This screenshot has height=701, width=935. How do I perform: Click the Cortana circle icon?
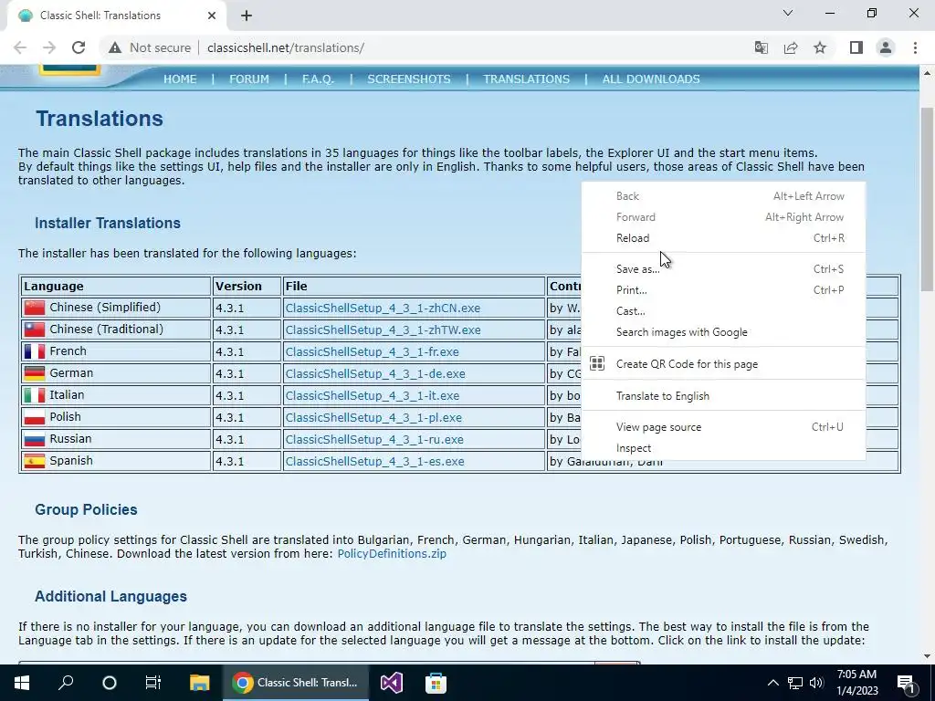click(110, 683)
